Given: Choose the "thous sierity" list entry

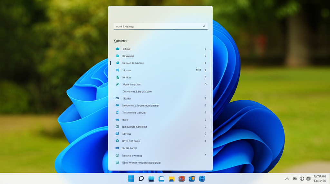Looking at the screenshot, I should point(130,148).
